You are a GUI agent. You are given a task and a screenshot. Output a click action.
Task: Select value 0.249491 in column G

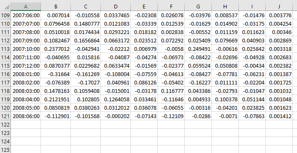(x=198, y=49)
